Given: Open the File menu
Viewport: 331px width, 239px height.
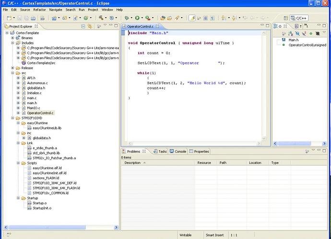Looking at the screenshot, I should pyautogui.click(x=5, y=10).
